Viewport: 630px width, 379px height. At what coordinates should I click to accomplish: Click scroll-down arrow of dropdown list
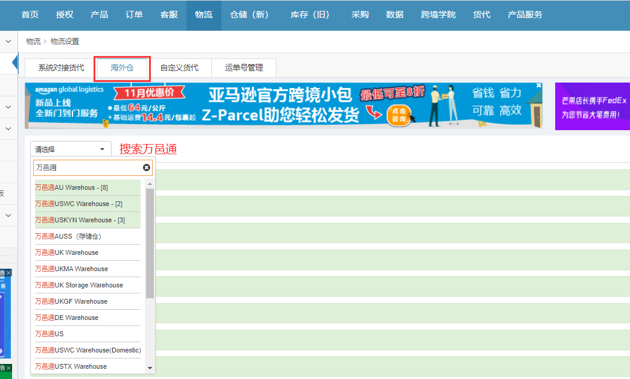coord(150,368)
